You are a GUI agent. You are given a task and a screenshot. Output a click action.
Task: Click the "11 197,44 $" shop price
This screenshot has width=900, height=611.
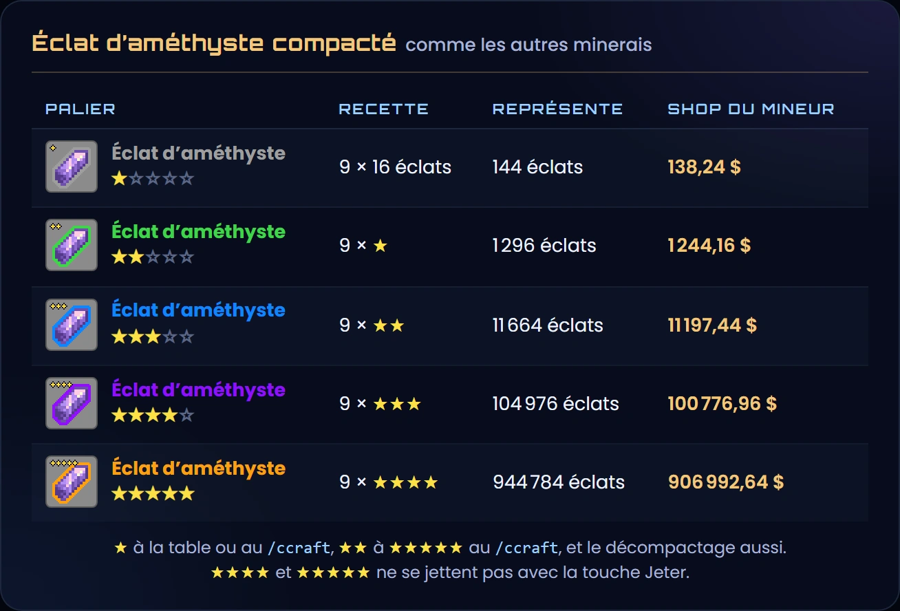(712, 325)
